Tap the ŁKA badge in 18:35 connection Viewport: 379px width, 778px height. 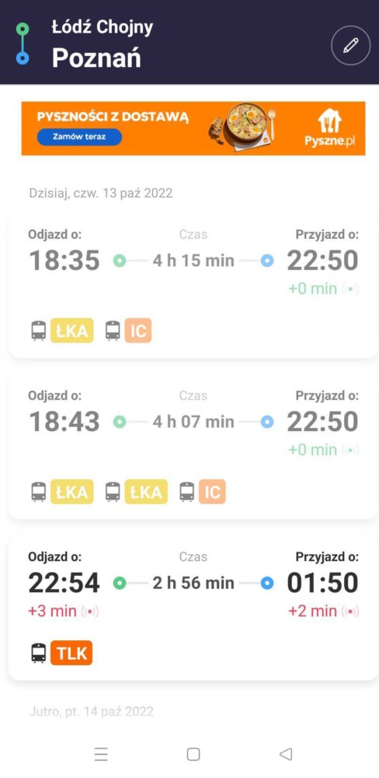pyautogui.click(x=71, y=331)
